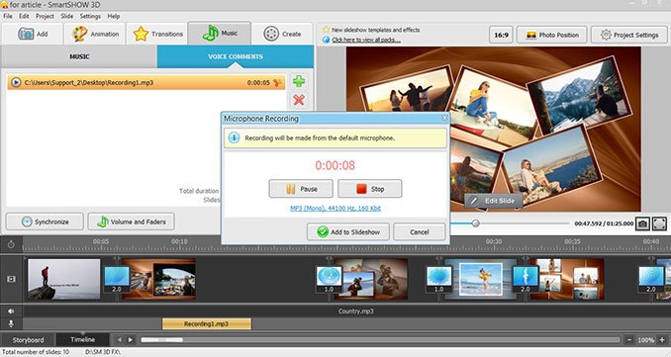Click the music track speaker icon
The height and width of the screenshot is (357, 671).
[11, 312]
